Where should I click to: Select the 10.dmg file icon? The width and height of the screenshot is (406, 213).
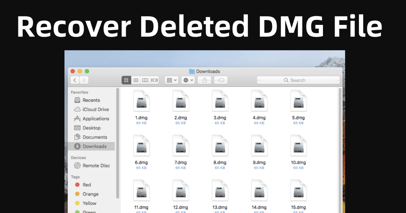point(298,146)
